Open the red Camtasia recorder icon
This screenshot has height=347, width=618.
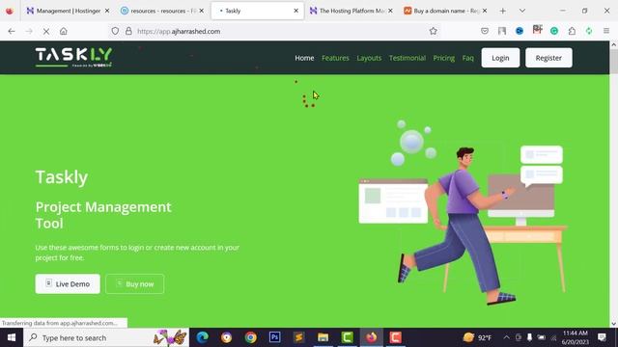point(395,337)
